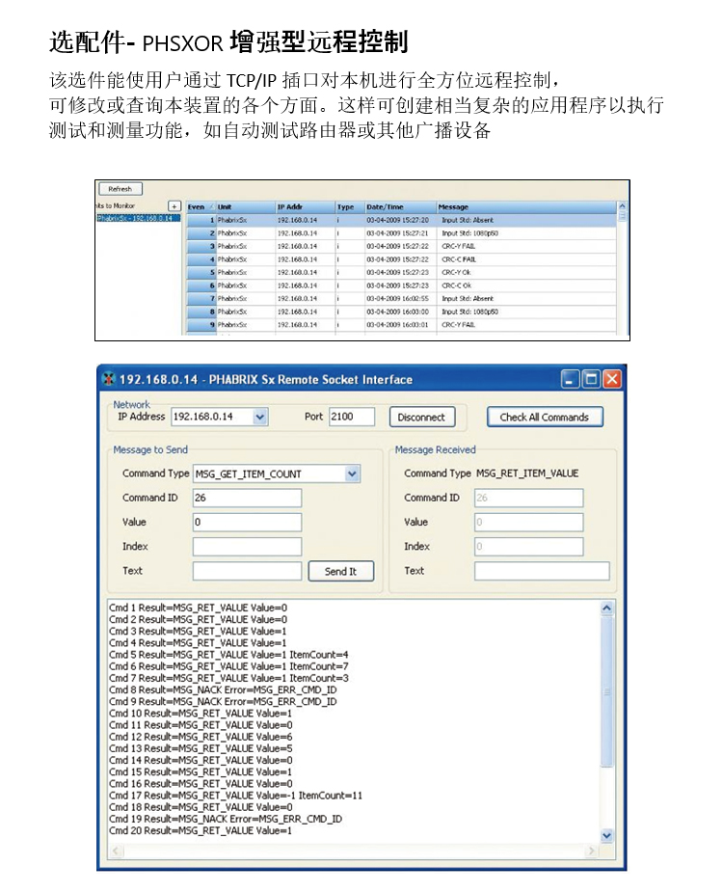
Task: Sort by the Event column header
Action: coord(201,207)
